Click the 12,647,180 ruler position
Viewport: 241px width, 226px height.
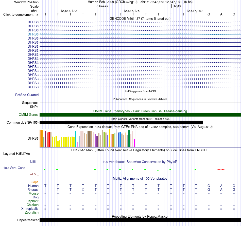pyautogui.click(x=194, y=11)
